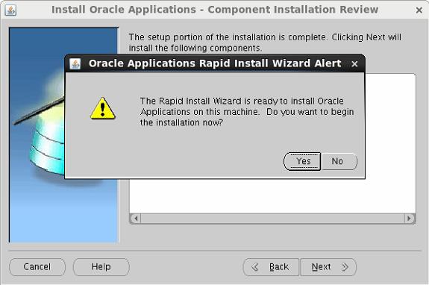The image size is (429, 285).
Task: Click the horizontal scrollbar track in the component list
Action: (272, 219)
